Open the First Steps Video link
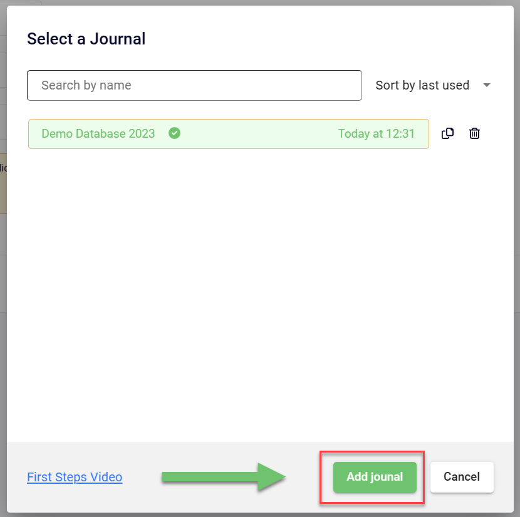This screenshot has width=520, height=517. 75,477
